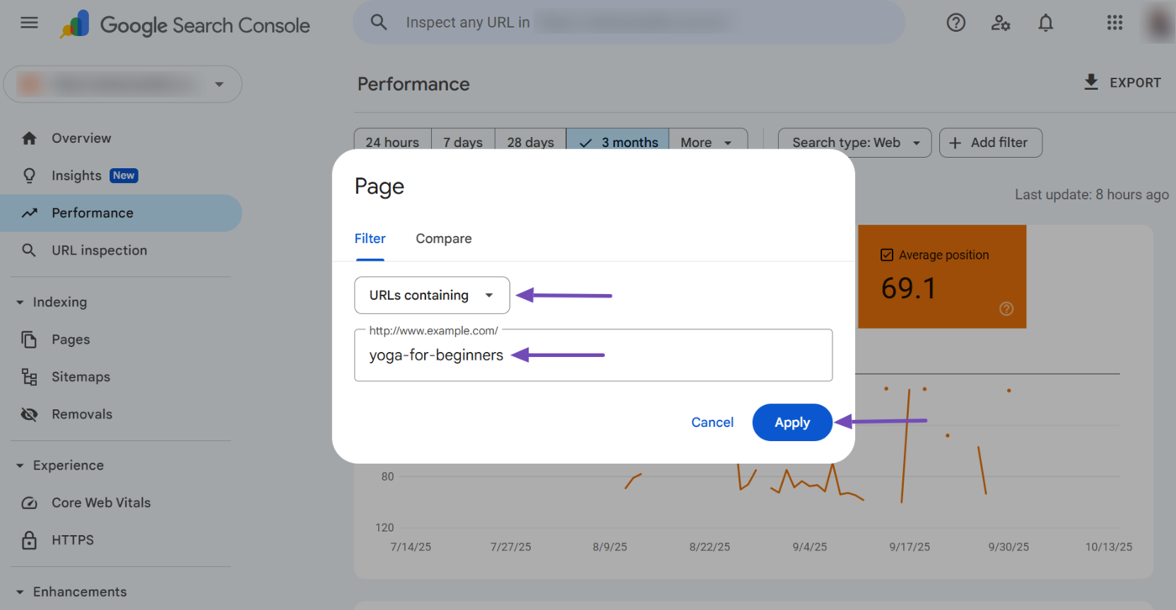The width and height of the screenshot is (1176, 610).
Task: Open the hamburger main menu
Action: (x=29, y=23)
